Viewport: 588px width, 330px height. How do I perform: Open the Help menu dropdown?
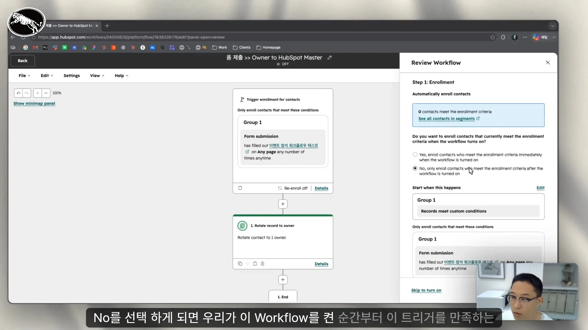121,75
